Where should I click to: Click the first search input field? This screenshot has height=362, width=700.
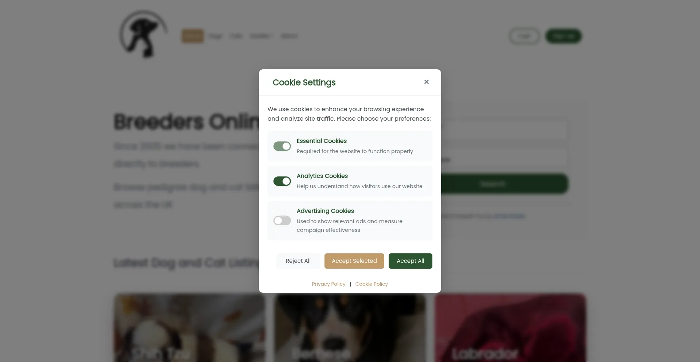504,129
